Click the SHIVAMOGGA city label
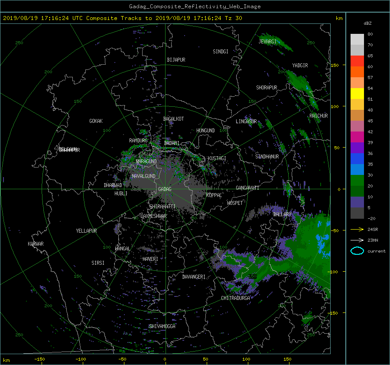 pyautogui.click(x=162, y=326)
